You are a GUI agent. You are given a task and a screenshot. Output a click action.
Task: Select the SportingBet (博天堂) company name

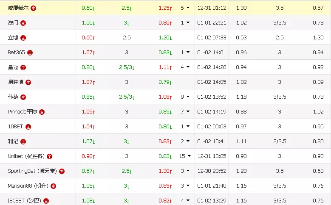pos(32,171)
